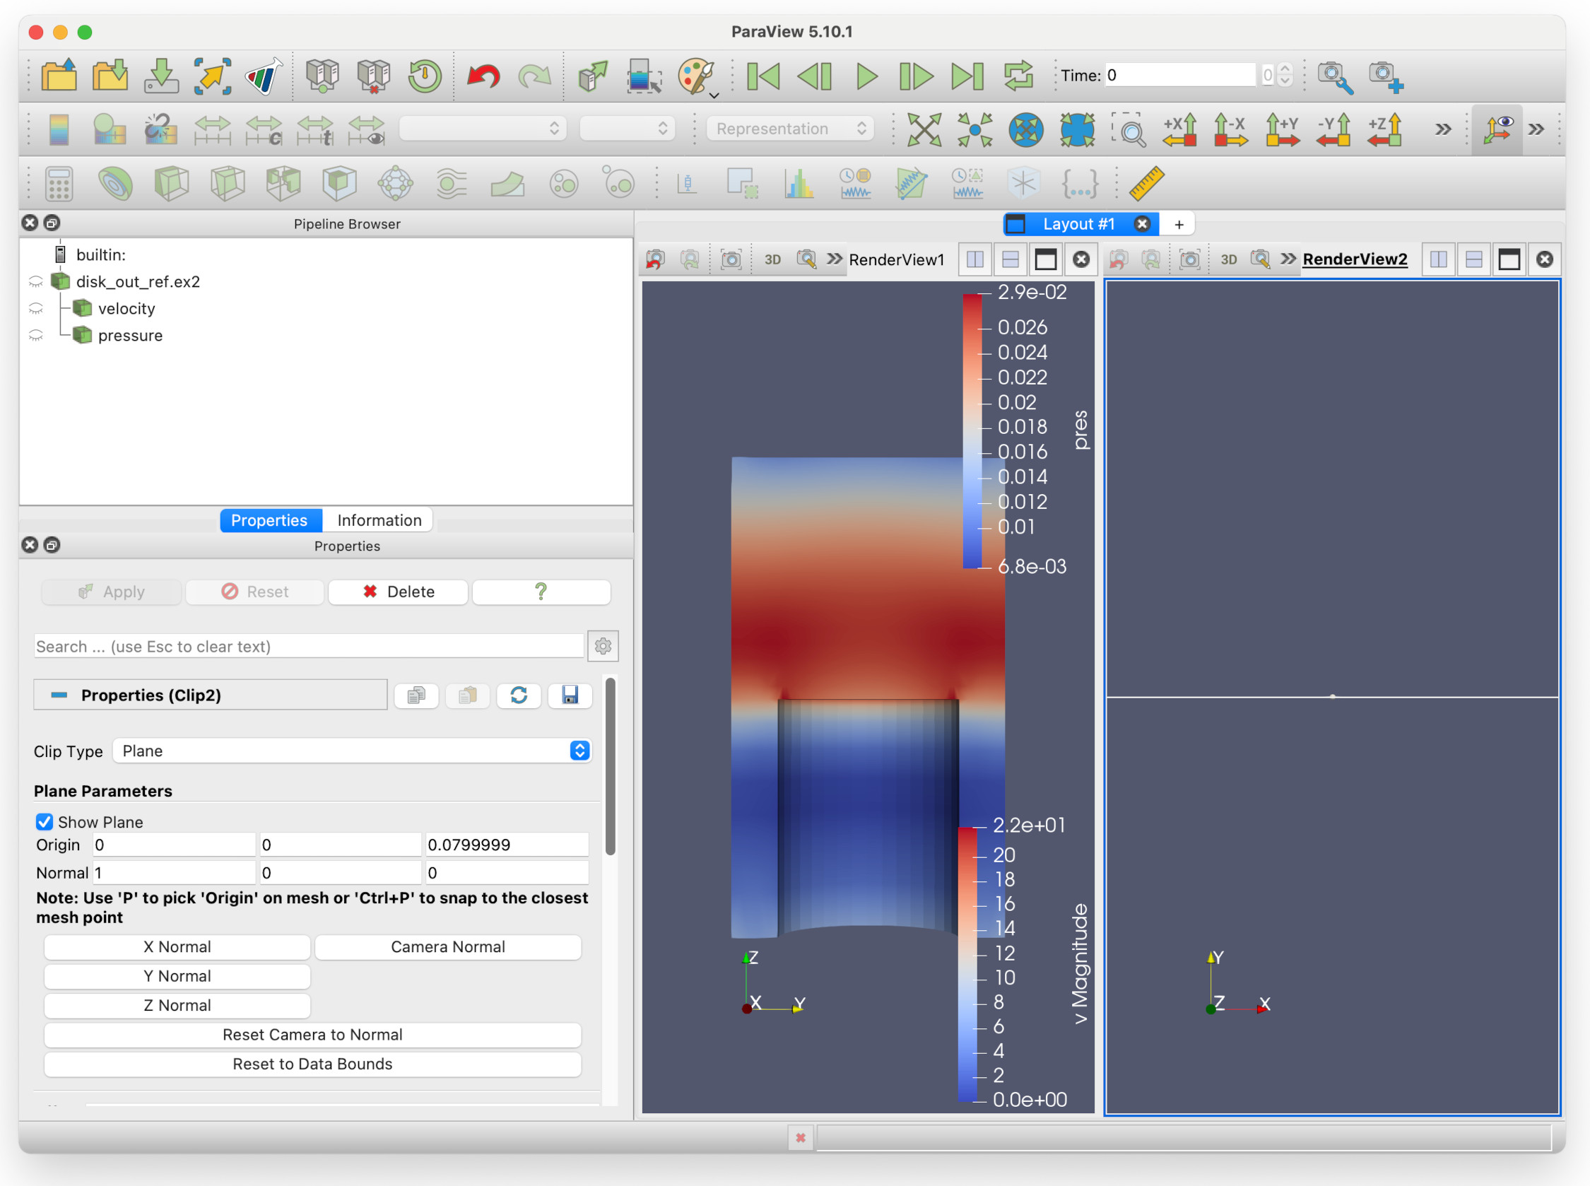
Task: Open the Representation dropdown
Action: pyautogui.click(x=790, y=129)
